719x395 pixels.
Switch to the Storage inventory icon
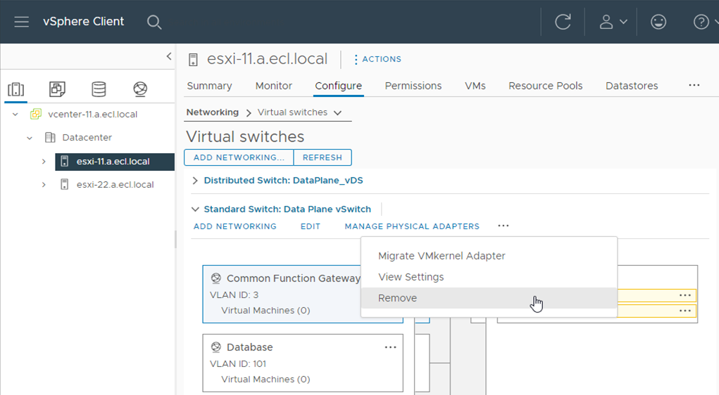(99, 89)
